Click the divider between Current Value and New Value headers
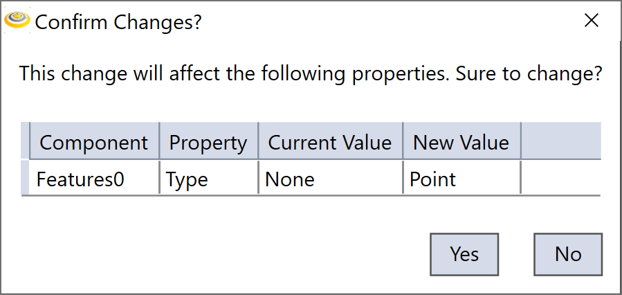Screen dimensions: 622x295 pyautogui.click(x=403, y=142)
